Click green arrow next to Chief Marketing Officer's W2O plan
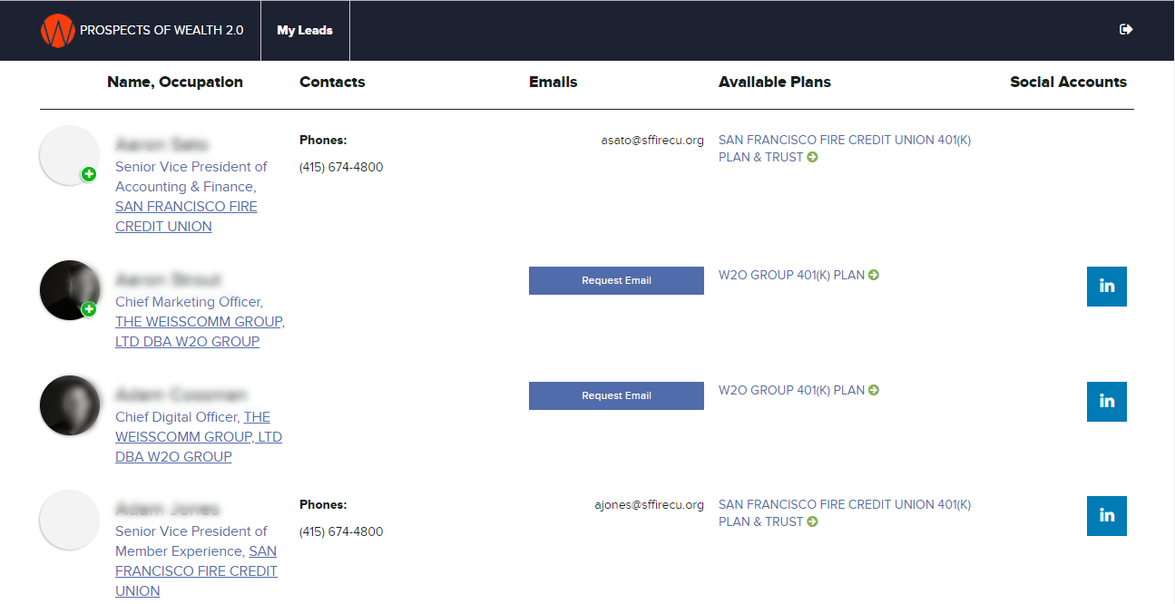Screen dimensions: 1175x604 874,275
